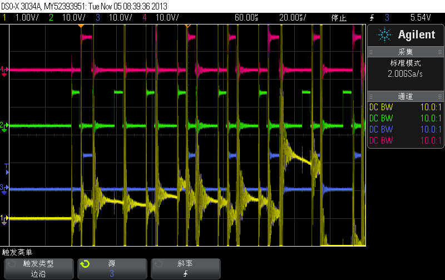Click the solid orange trigger point marker
Viewport: 445px width, 280px height.
tap(81, 26)
